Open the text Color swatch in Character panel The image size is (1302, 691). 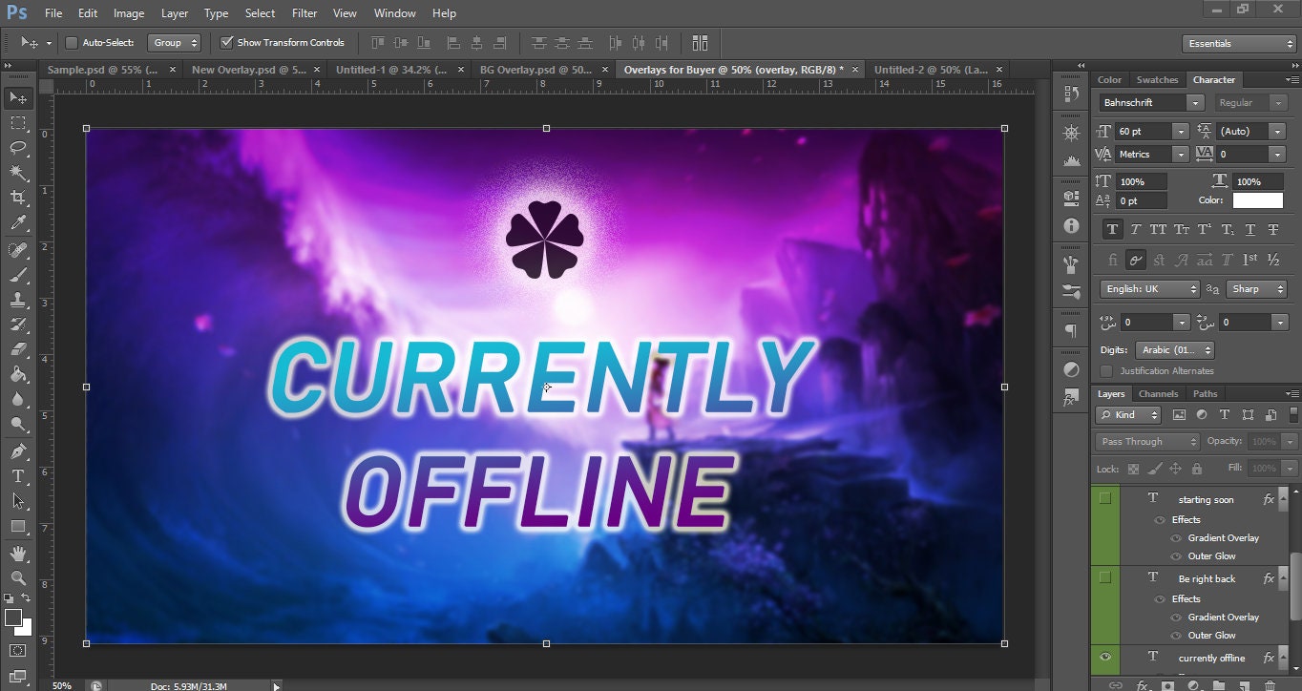click(1257, 200)
